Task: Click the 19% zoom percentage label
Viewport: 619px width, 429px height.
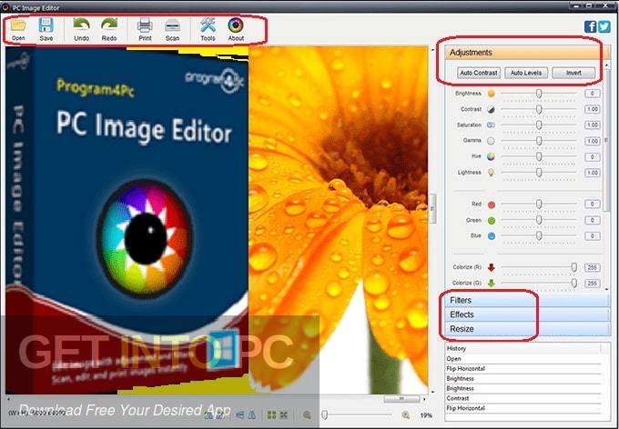Action: 426,415
